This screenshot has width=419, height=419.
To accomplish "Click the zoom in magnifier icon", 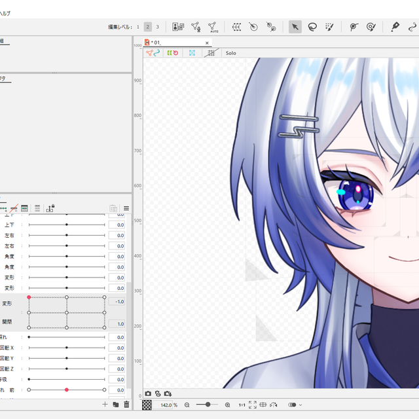I will 227,405.
